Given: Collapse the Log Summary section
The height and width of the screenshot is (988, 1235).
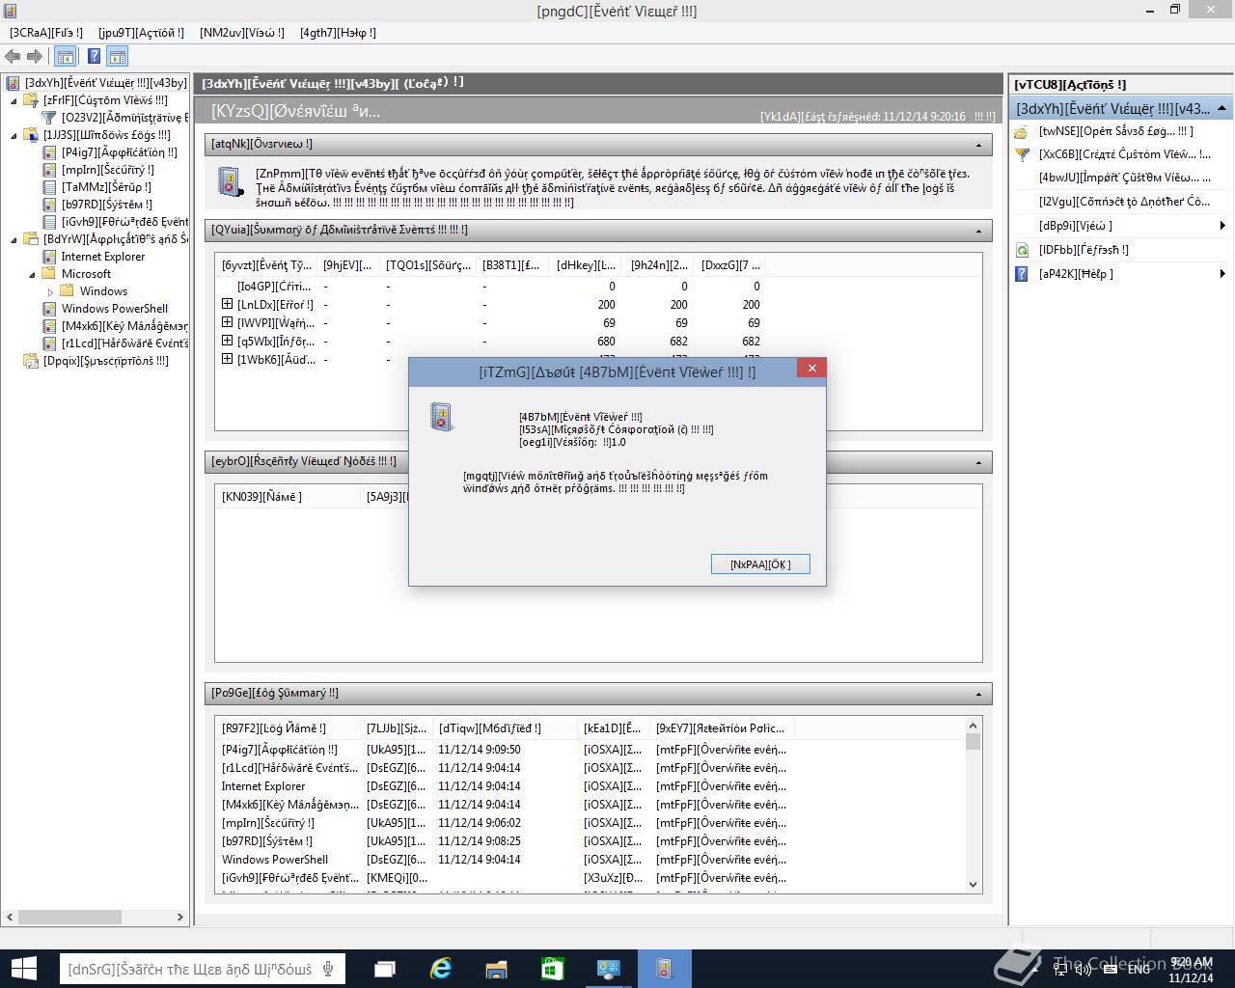Looking at the screenshot, I should point(979,694).
